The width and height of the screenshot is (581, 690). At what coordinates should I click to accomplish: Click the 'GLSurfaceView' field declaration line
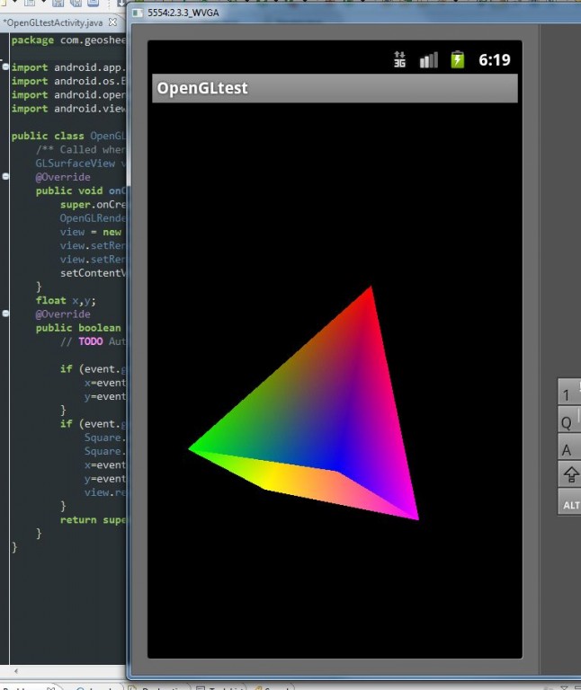click(x=81, y=164)
